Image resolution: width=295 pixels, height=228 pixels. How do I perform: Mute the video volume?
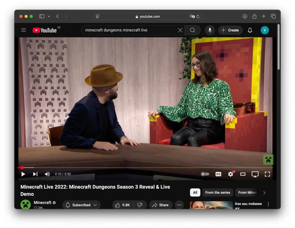[47, 174]
